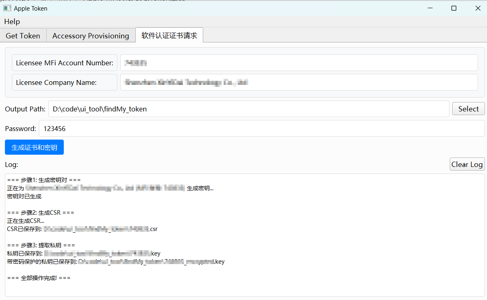This screenshot has height=300, width=487.
Task: Open the Help menu
Action: [x=12, y=22]
